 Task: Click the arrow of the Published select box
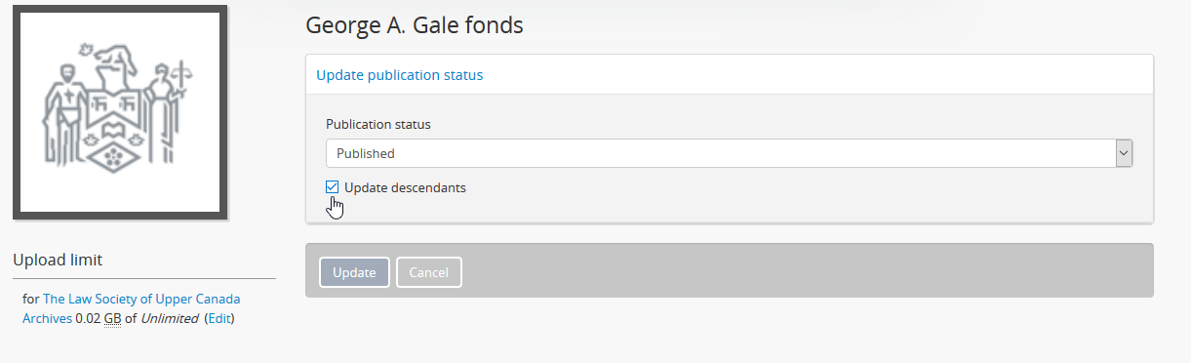tap(1124, 153)
